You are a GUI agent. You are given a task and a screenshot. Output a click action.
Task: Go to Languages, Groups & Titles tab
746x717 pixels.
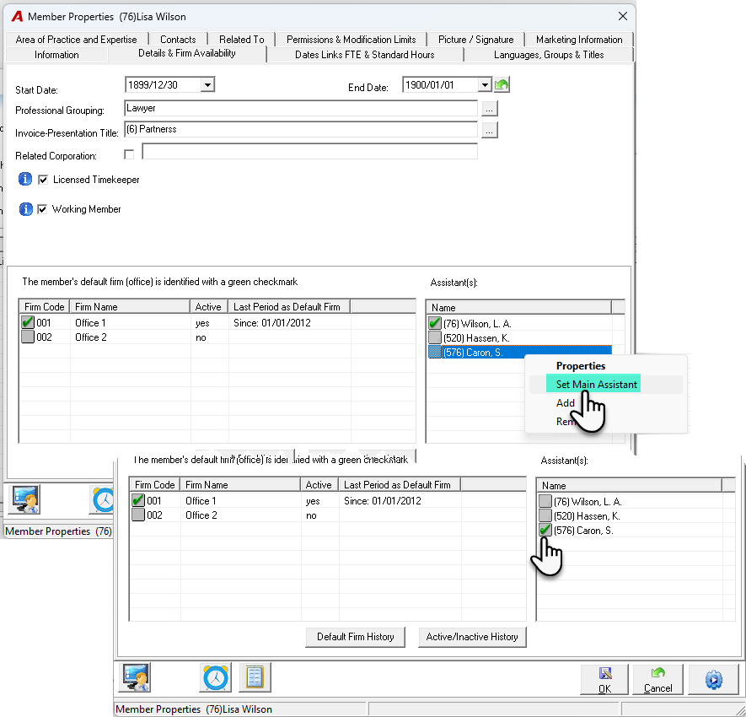click(549, 55)
